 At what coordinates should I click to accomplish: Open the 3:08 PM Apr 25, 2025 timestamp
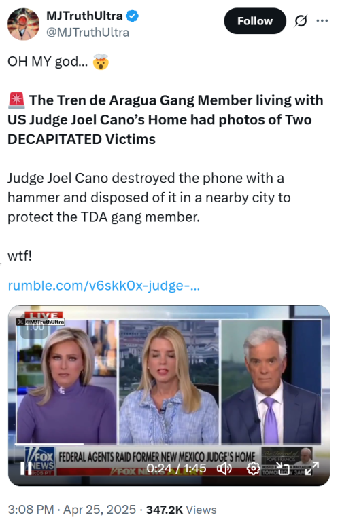71,510
